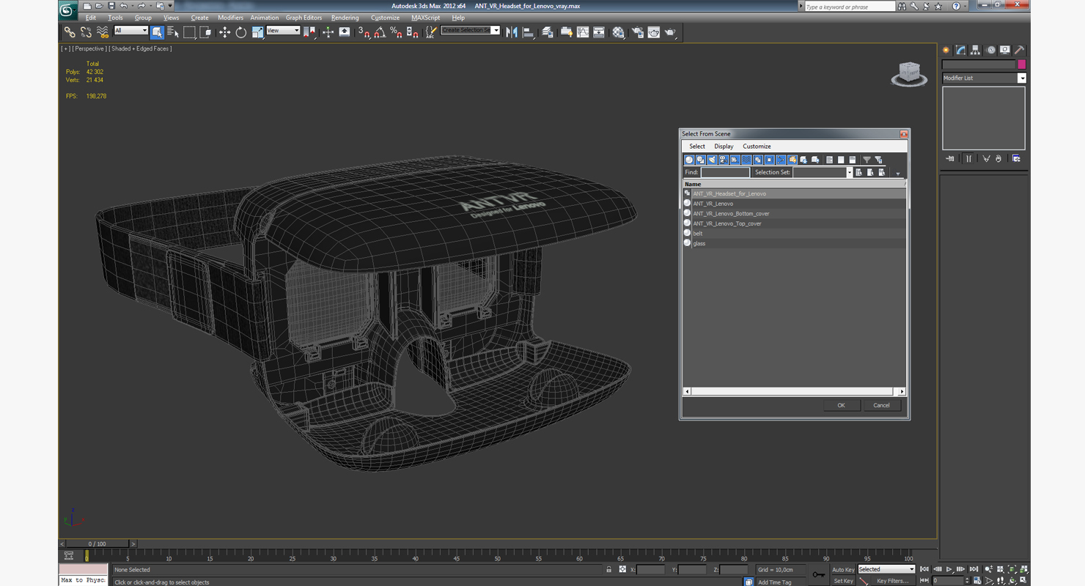Image resolution: width=1085 pixels, height=586 pixels.
Task: Open the Shaded + Edged Faces viewport menu
Action: pos(140,48)
